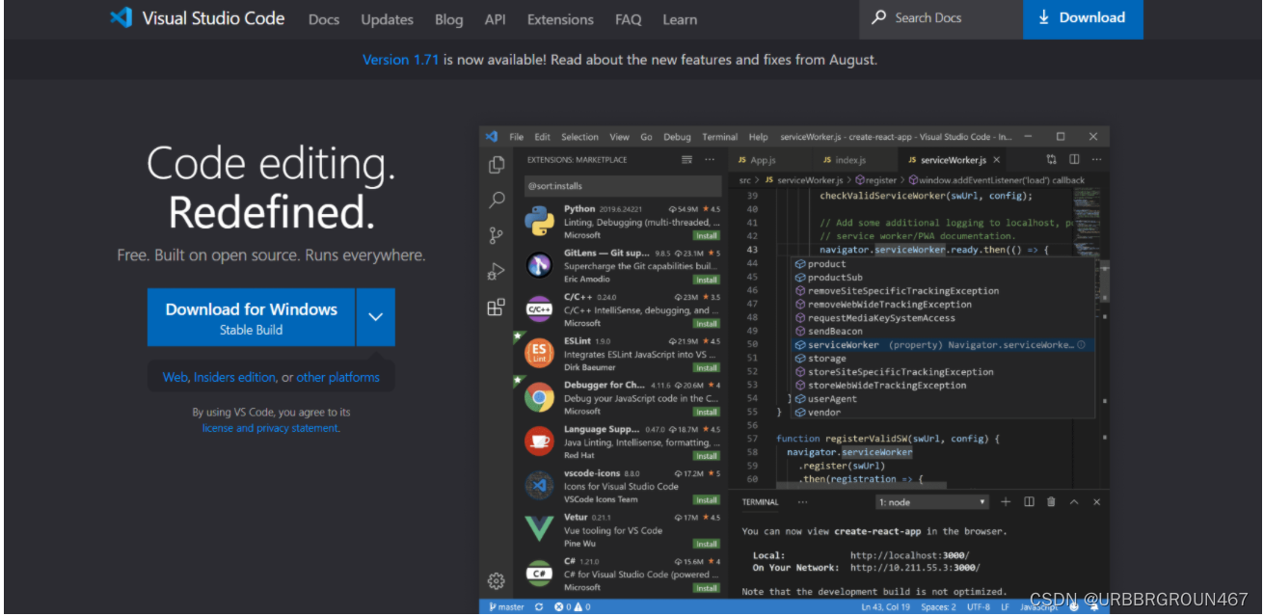Click the master branch status bar item
1264x616 pixels.
(x=507, y=606)
